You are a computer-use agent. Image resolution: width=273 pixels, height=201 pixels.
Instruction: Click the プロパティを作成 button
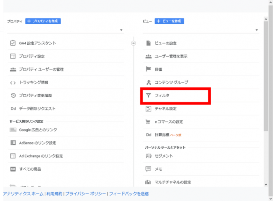click(43, 21)
